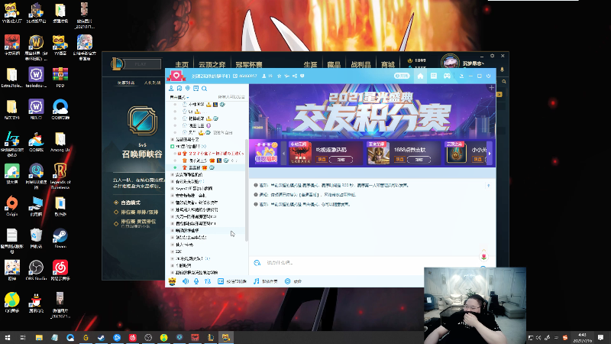Click the 领取福利 gift box button
The width and height of the screenshot is (611, 344).
pyautogui.click(x=266, y=153)
